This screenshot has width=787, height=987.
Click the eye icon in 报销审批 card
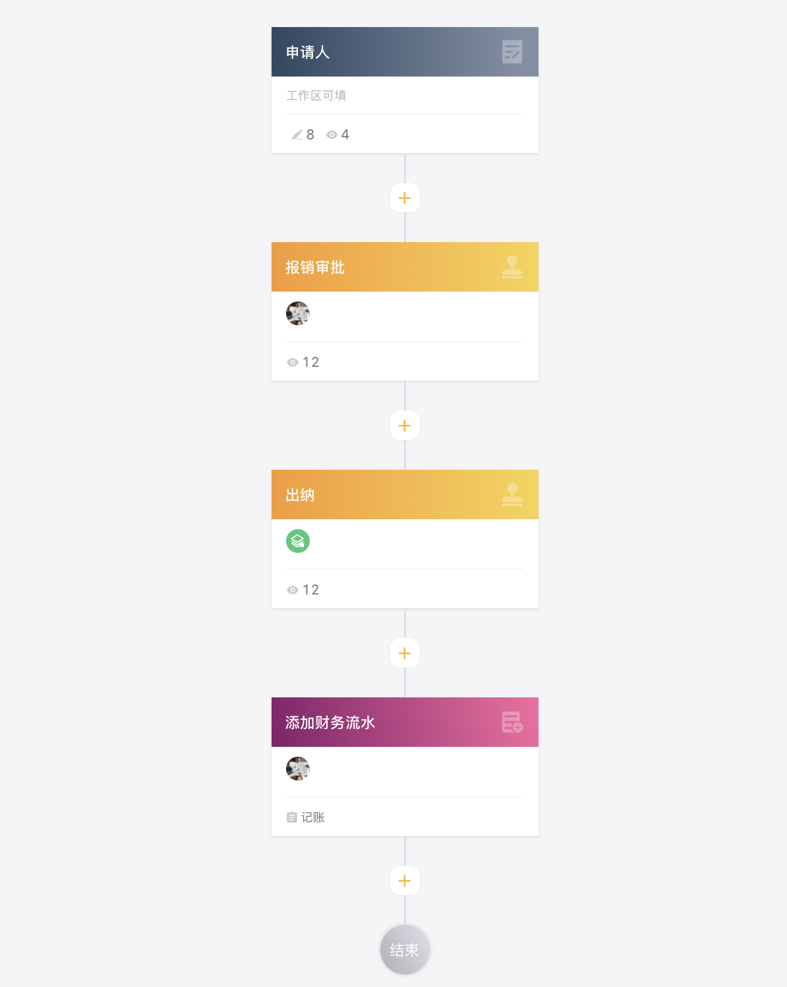point(293,362)
